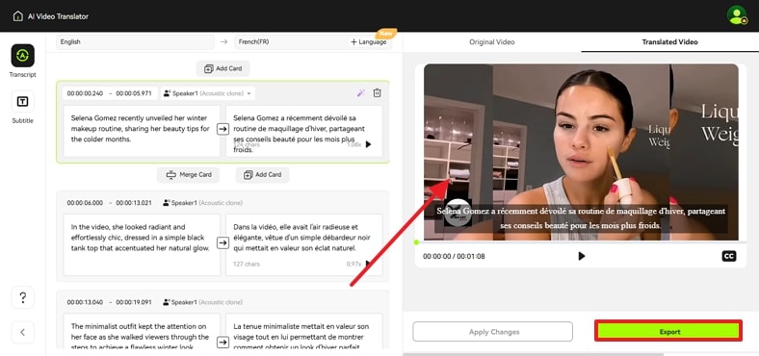The width and height of the screenshot is (759, 356).
Task: Open the French(FR) target language selector
Action: 291,42
